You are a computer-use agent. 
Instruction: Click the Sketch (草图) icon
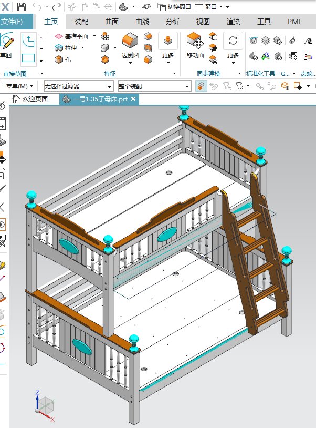point(6,44)
